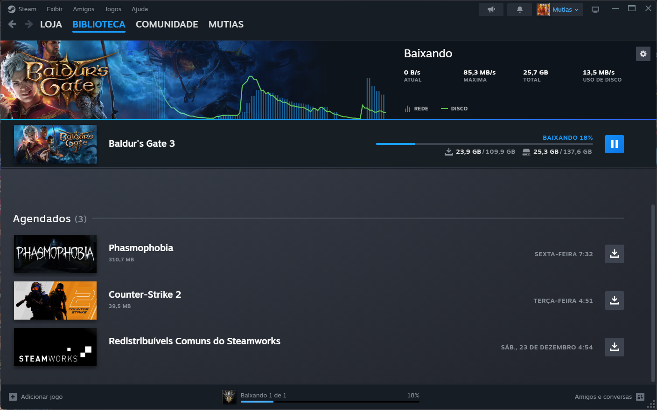The height and width of the screenshot is (410, 657).
Task: Click the Agendados (3) section header
Action: tap(50, 219)
